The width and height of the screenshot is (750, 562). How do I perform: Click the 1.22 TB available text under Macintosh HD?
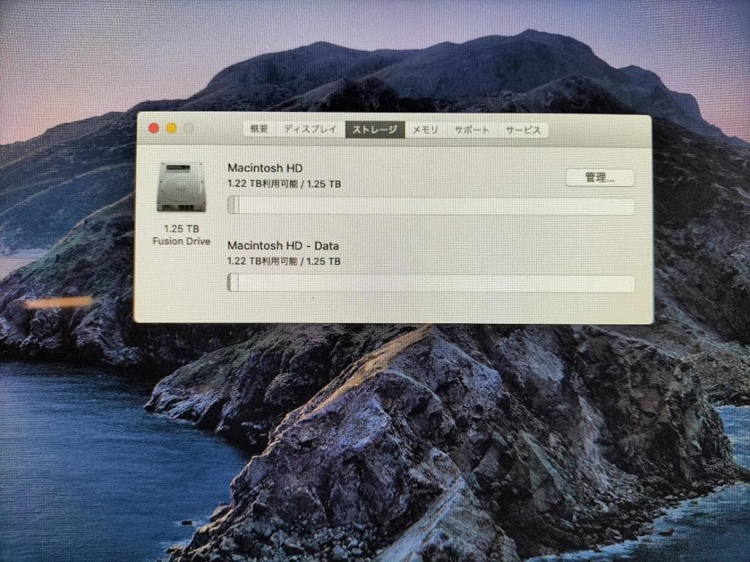click(283, 184)
